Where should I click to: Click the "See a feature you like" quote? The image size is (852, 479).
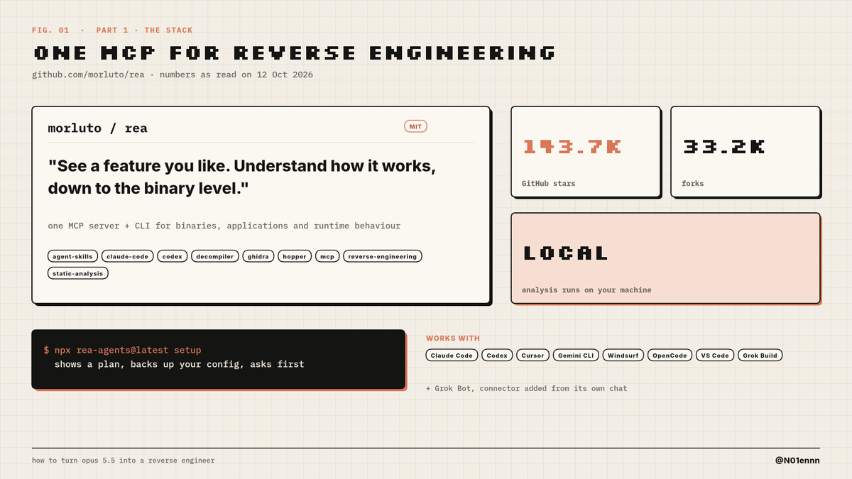click(241, 177)
